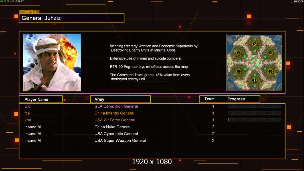Click China Nuke General army text
Viewport: 304px width, 171px height.
pos(112,127)
